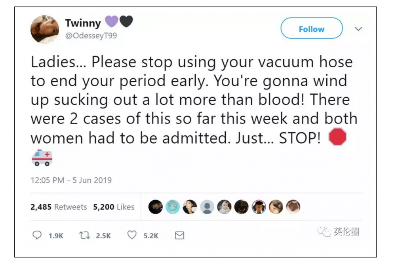Click the ambulance emoji in the tweet
Viewport: 396px width, 264px height.
42,157
